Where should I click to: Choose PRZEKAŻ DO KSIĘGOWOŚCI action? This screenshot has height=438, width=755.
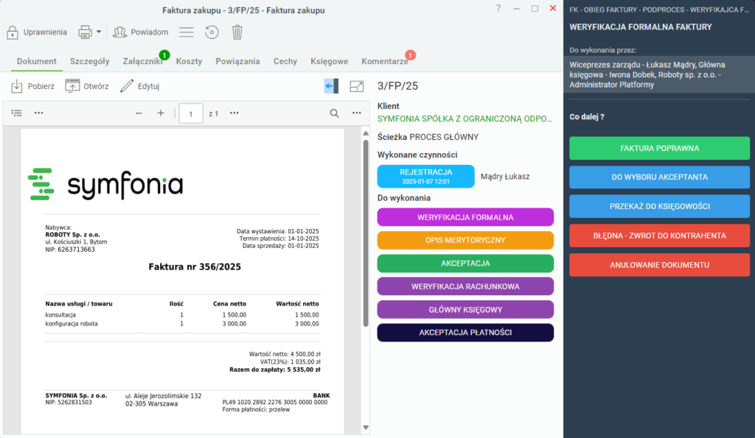point(659,206)
